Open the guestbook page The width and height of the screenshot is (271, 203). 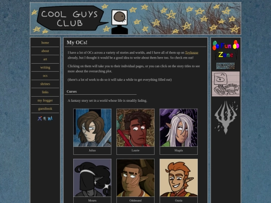point(45,109)
